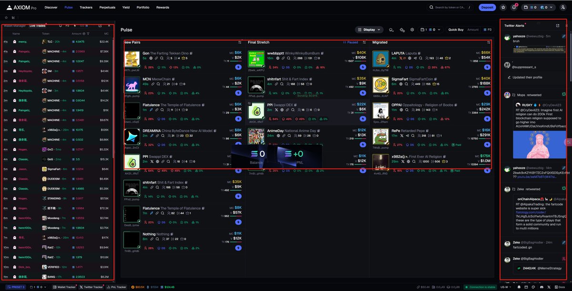The image size is (572, 291).
Task: Click the Pulse settings gear icon
Action: click(x=412, y=29)
